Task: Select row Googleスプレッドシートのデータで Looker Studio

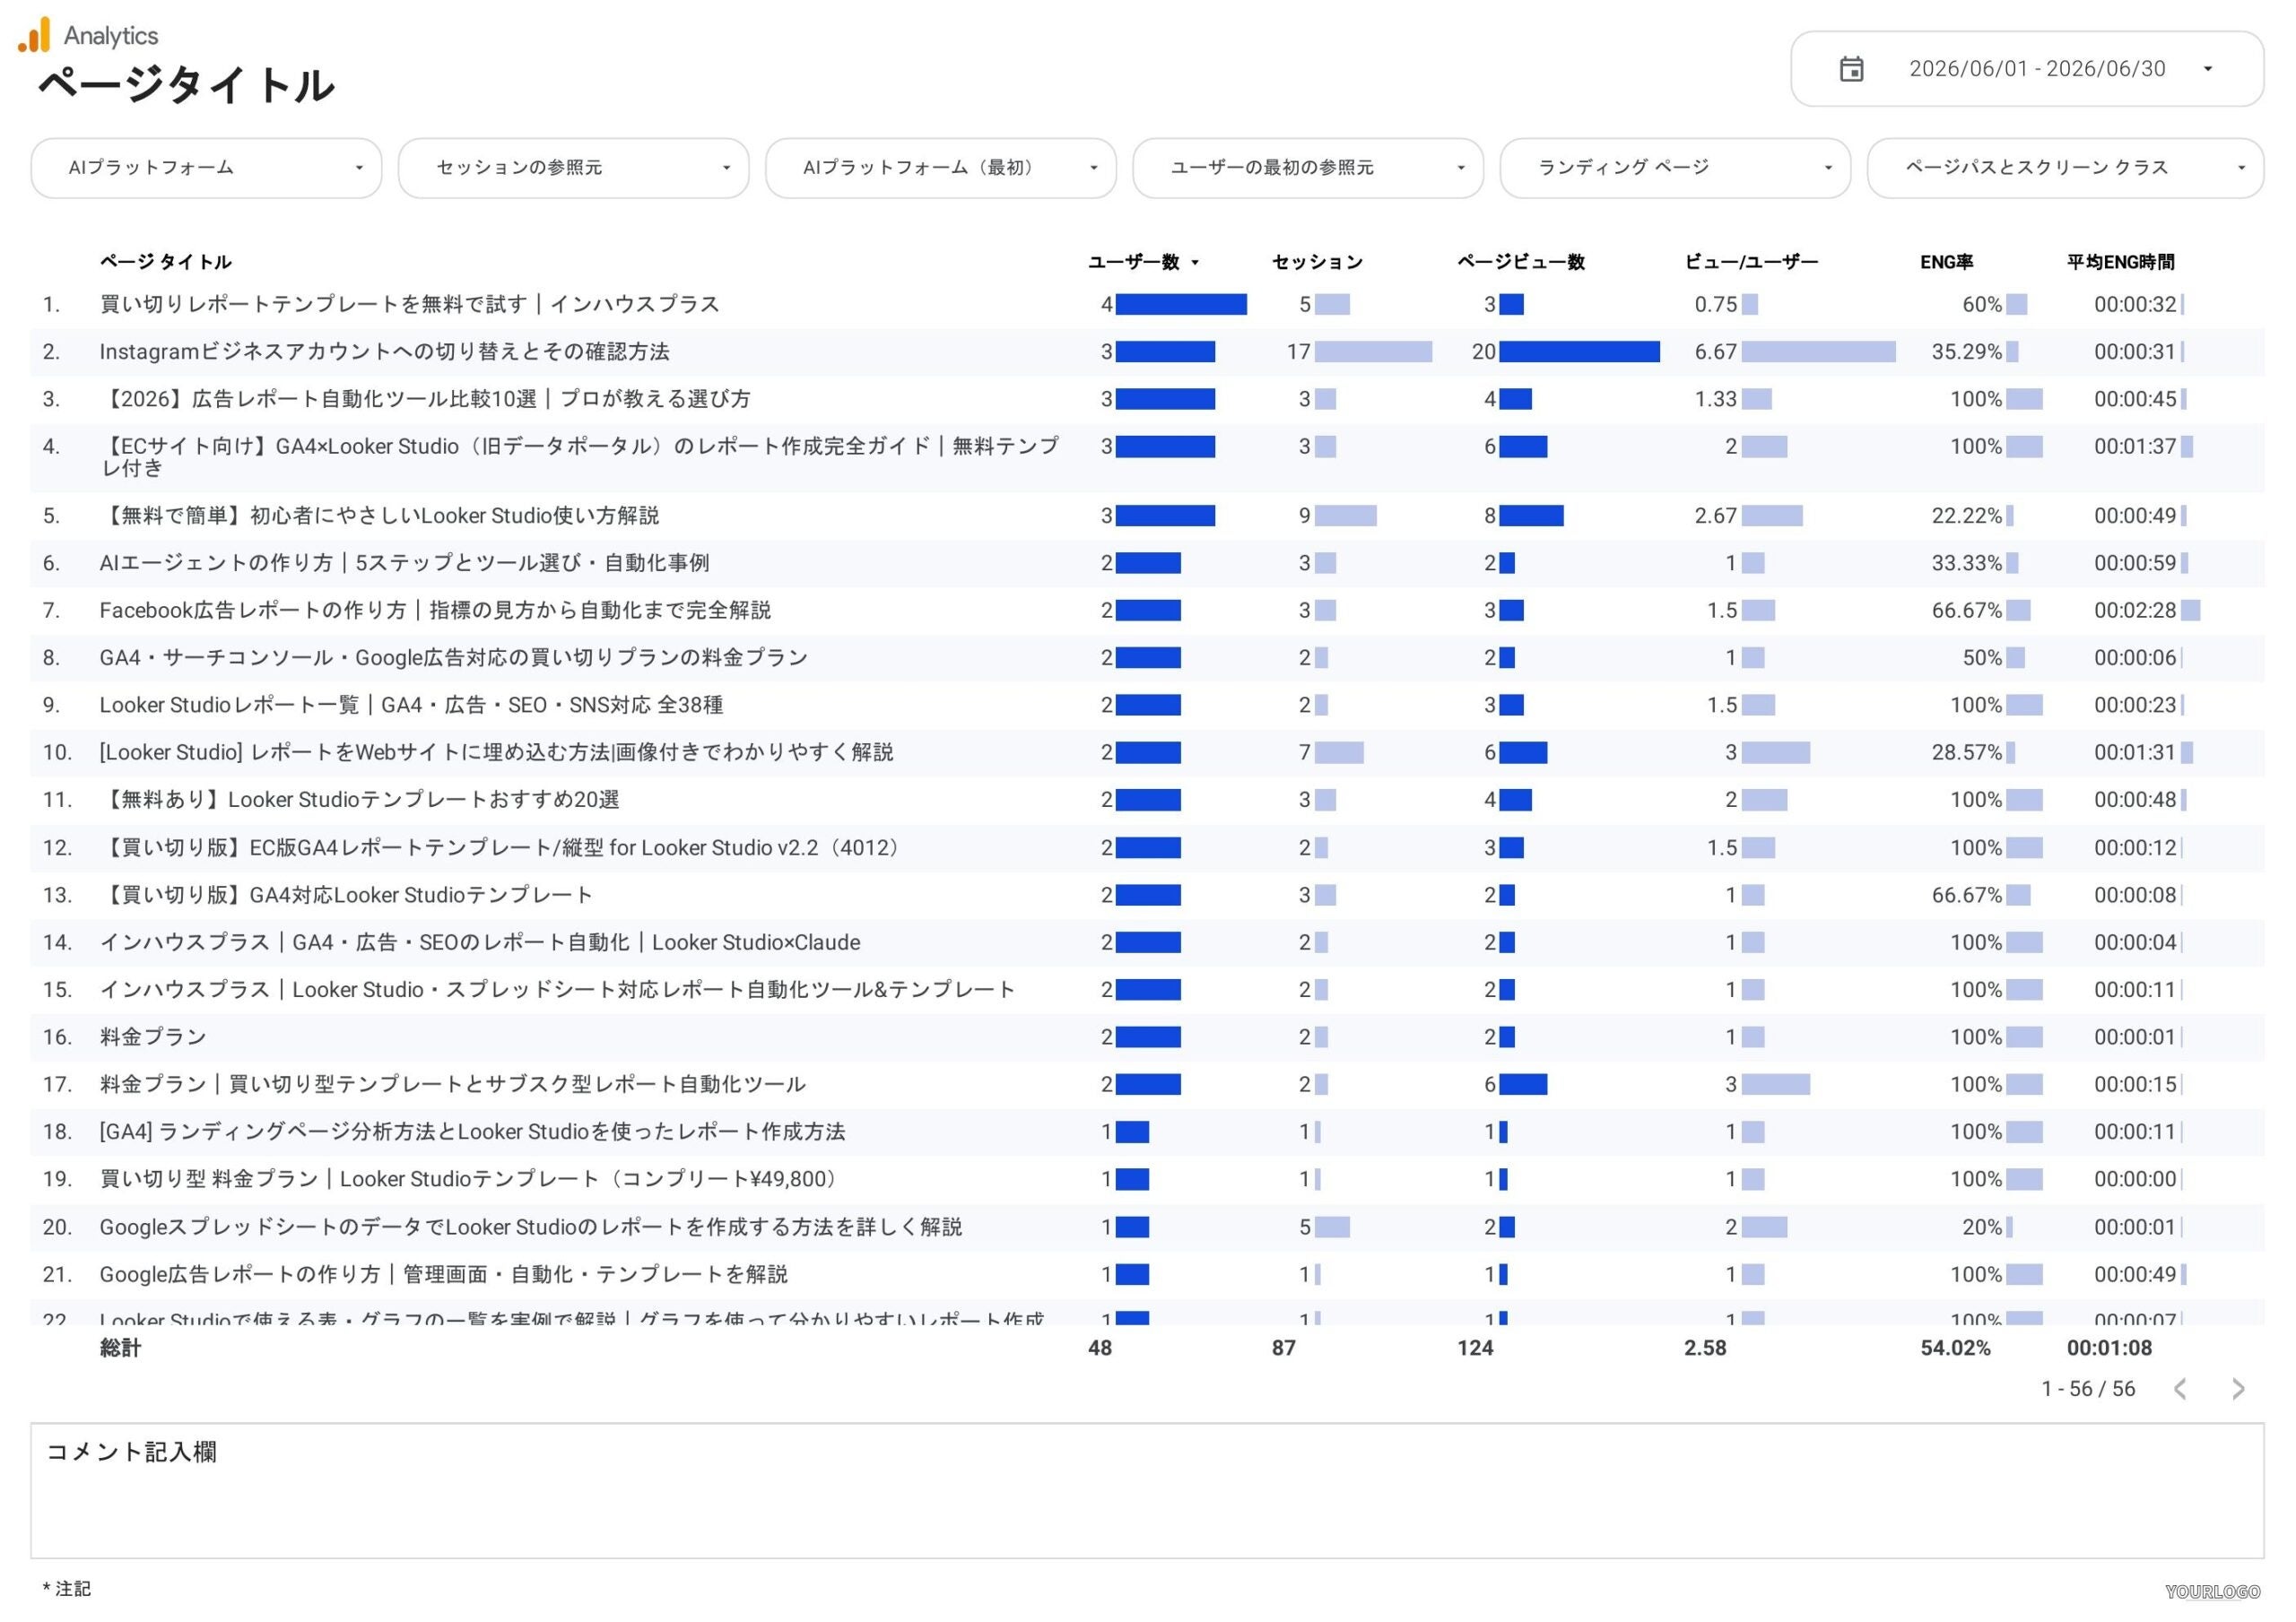Action: (1147, 1227)
